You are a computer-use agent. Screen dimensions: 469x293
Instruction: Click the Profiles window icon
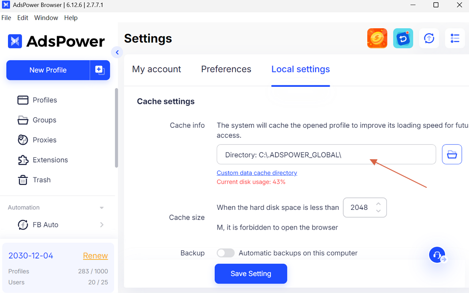click(23, 100)
